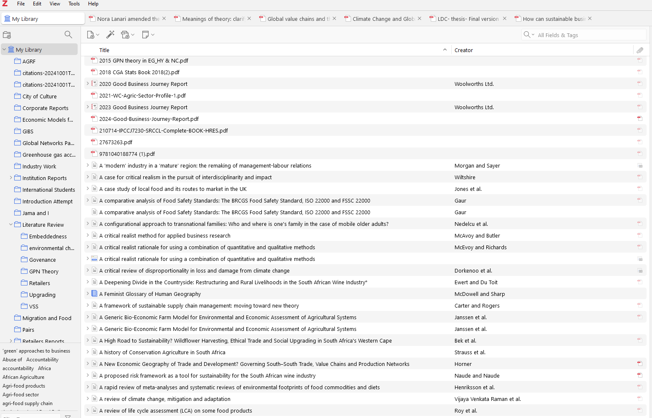The height and width of the screenshot is (418, 652).
Task: Click Add Item by Identifier wand
Action: click(x=111, y=35)
